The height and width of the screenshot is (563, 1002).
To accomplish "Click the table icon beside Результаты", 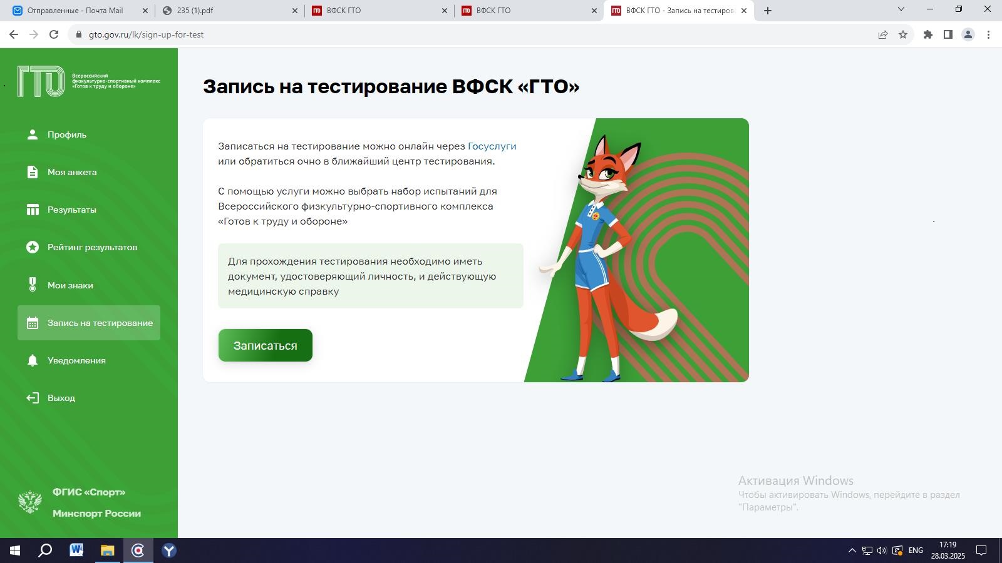I will [33, 210].
